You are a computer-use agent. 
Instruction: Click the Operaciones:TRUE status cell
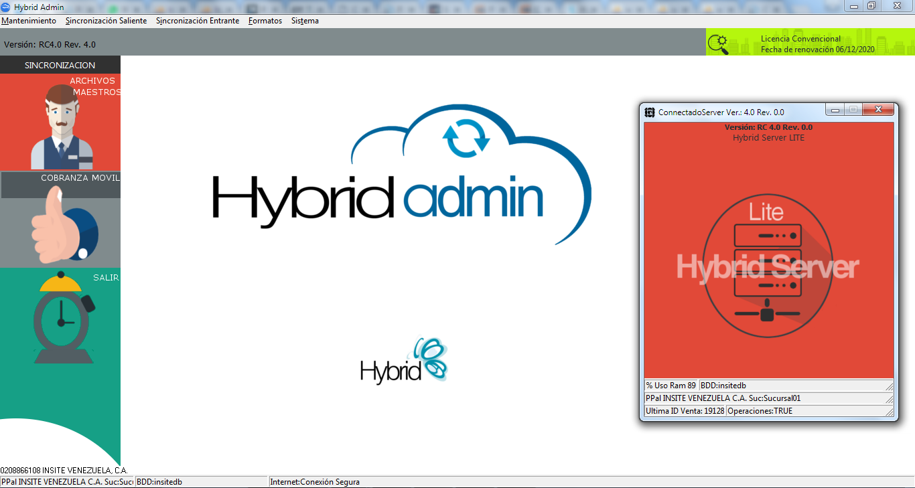[x=810, y=411]
